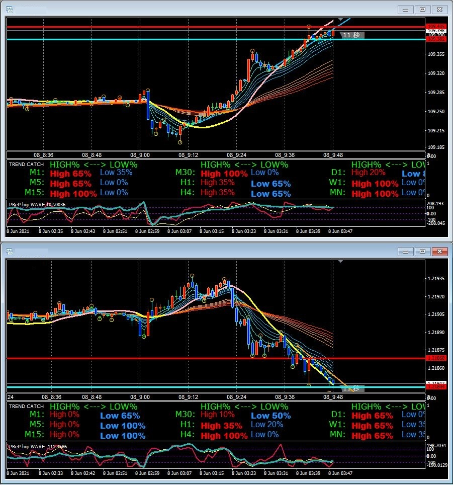Click 198.7034 oscillator scale value
This screenshot has height=485, width=453.
coord(436,446)
